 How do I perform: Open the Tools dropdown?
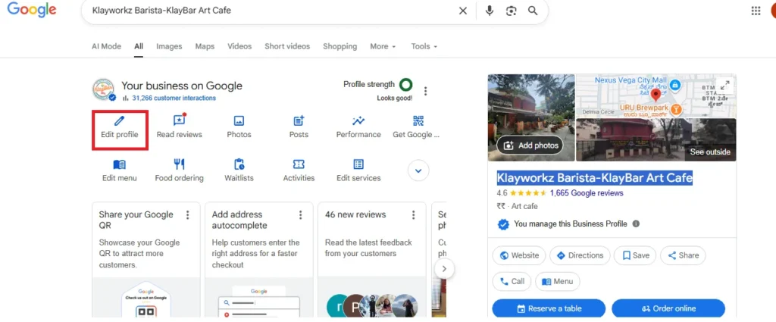click(x=424, y=46)
